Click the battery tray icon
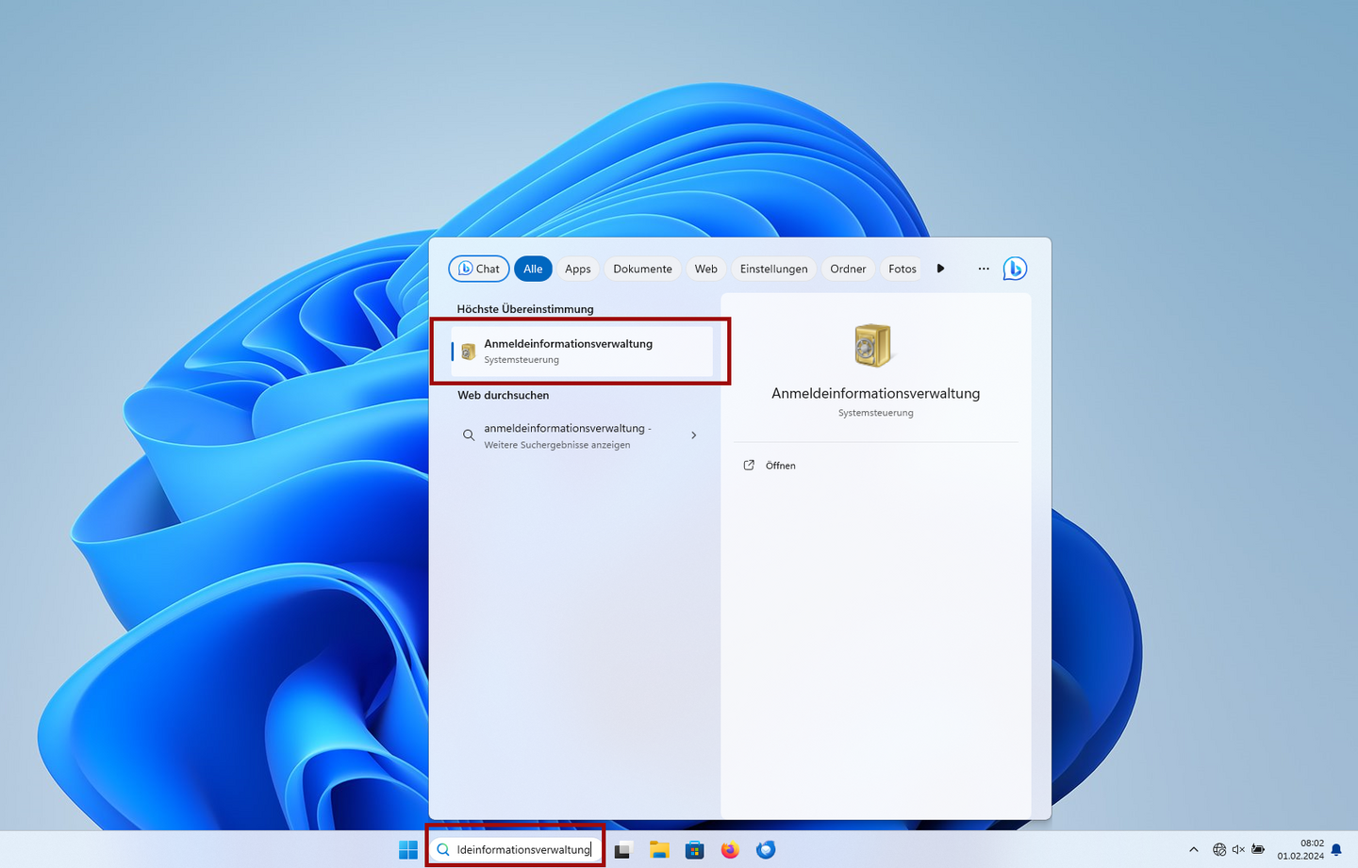The width and height of the screenshot is (1358, 868). [x=1258, y=850]
